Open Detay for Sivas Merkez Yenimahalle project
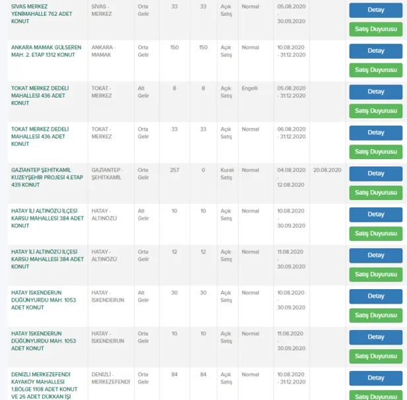Screen dimensions: 407x400 375,10
